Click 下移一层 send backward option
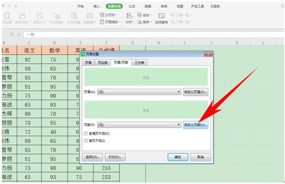The image size is (285, 184). pyautogui.click(x=181, y=22)
